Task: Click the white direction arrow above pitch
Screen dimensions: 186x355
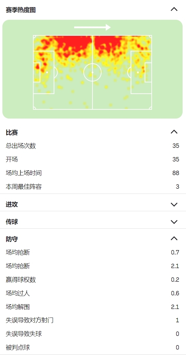Action: coord(92,27)
